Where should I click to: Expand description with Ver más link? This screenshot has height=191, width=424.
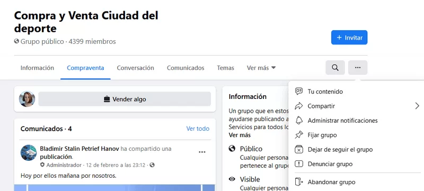click(x=240, y=135)
